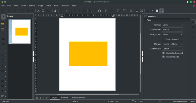Select the Callout shapes speech bubble tool
This screenshot has height=103, width=196.
tap(3, 86)
